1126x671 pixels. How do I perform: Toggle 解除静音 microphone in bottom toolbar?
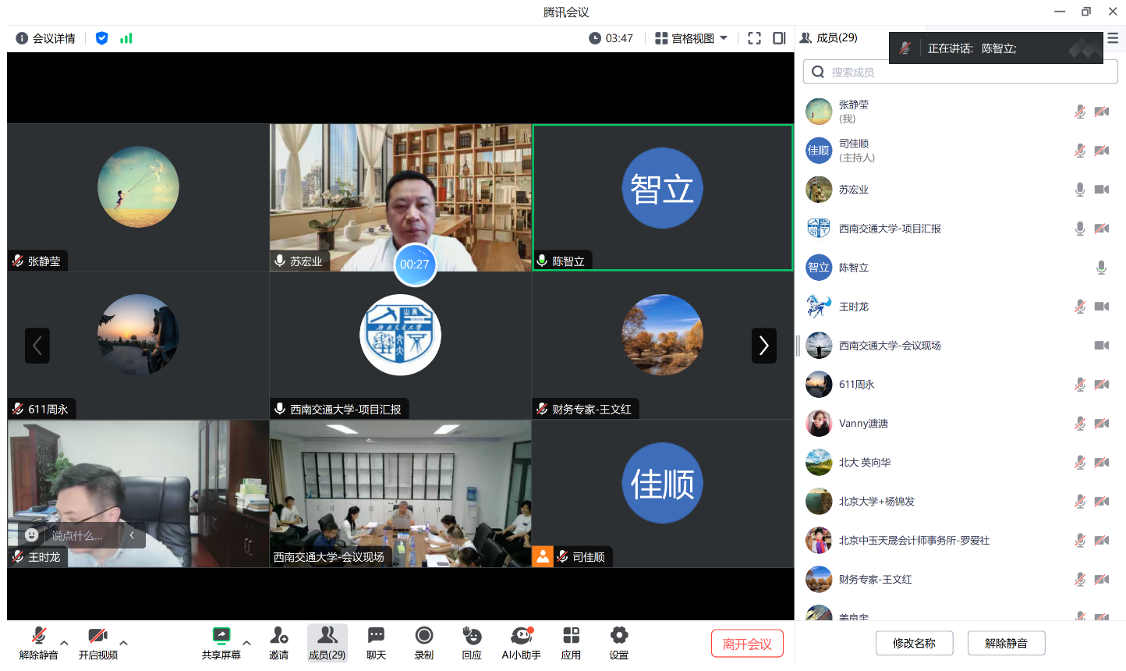[38, 637]
